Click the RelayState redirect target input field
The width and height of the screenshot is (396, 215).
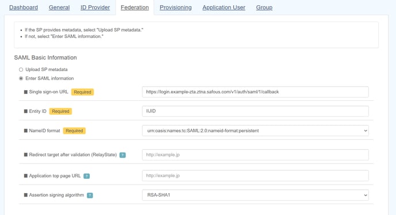[x=256, y=155]
